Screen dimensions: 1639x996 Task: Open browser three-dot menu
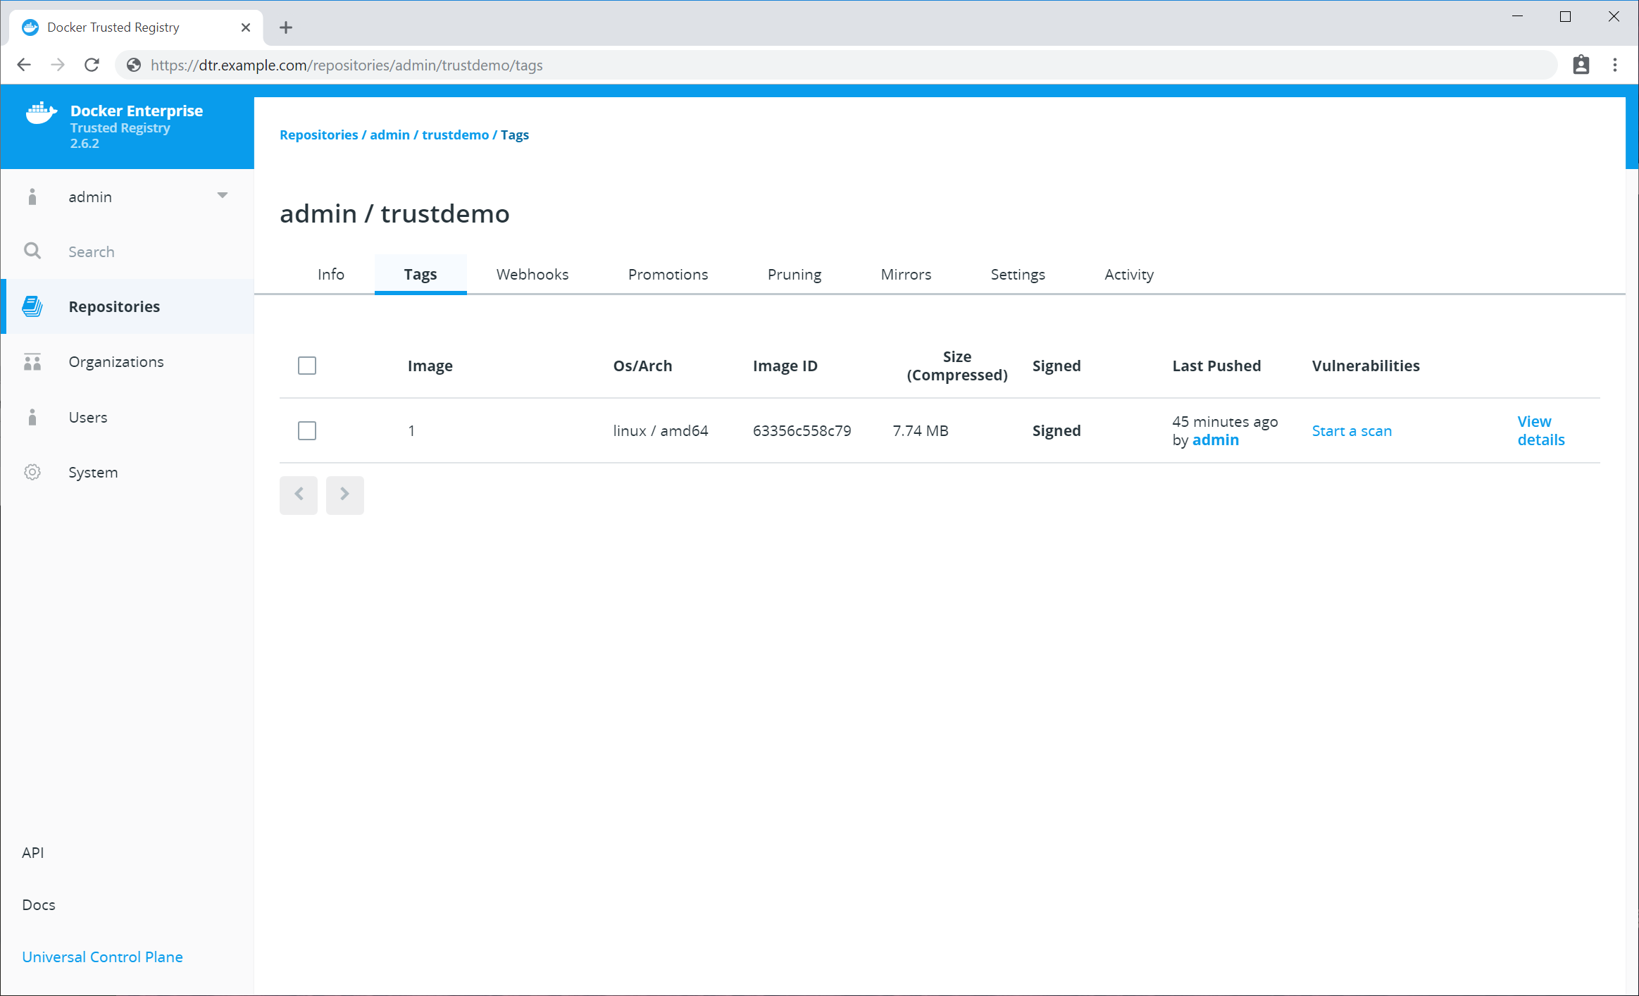coord(1614,65)
